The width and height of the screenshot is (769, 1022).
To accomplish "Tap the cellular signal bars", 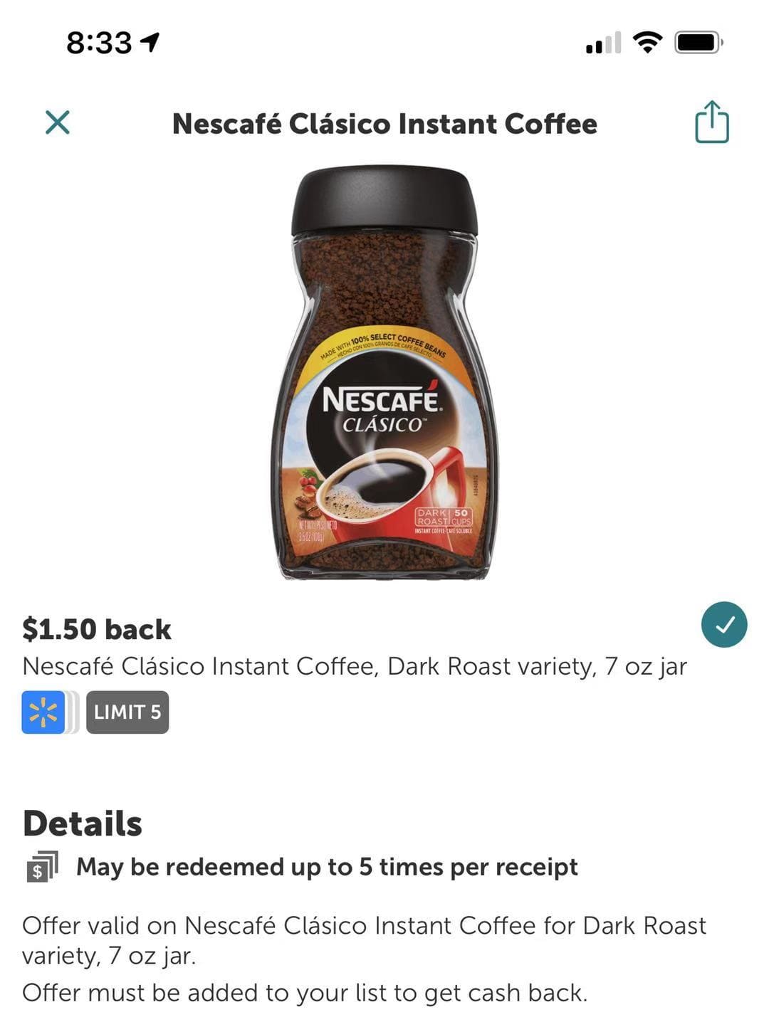I will (x=603, y=43).
